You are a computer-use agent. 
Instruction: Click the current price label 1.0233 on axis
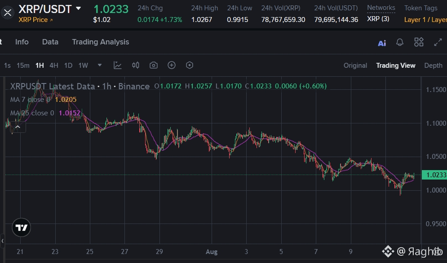pyautogui.click(x=434, y=175)
